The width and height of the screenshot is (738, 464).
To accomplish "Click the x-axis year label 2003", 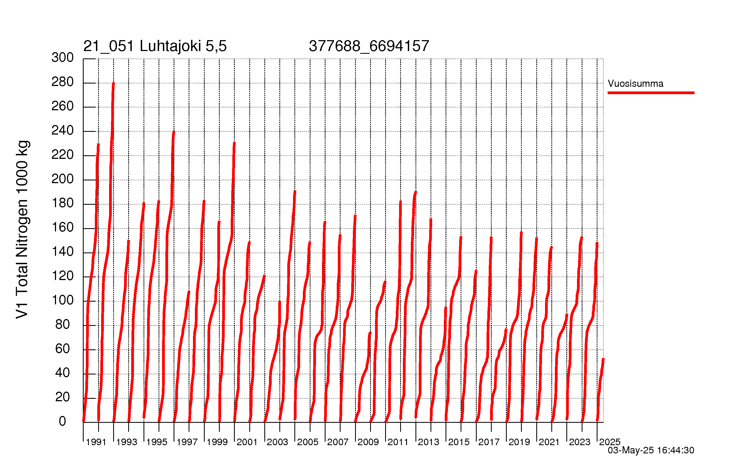I will pyautogui.click(x=277, y=442).
